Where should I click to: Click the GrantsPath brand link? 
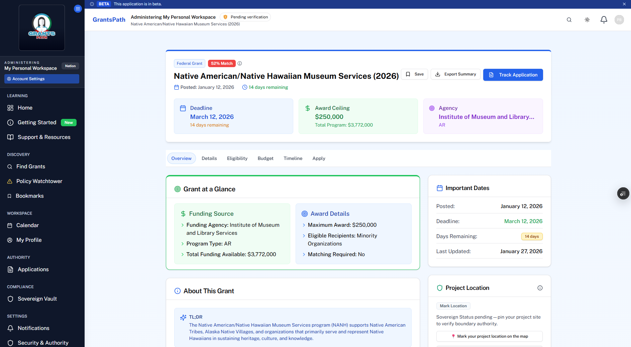pos(109,20)
